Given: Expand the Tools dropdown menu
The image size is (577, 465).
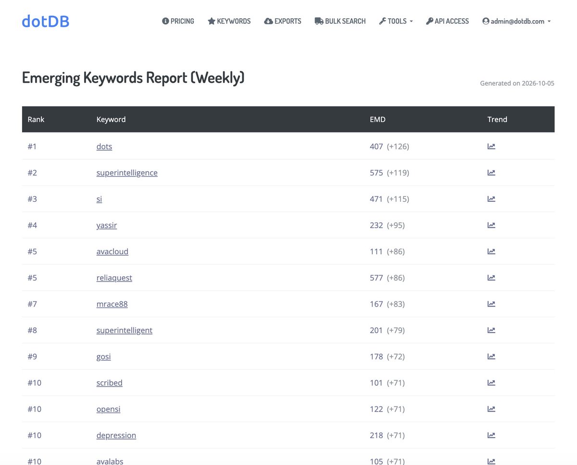Looking at the screenshot, I should tap(396, 21).
